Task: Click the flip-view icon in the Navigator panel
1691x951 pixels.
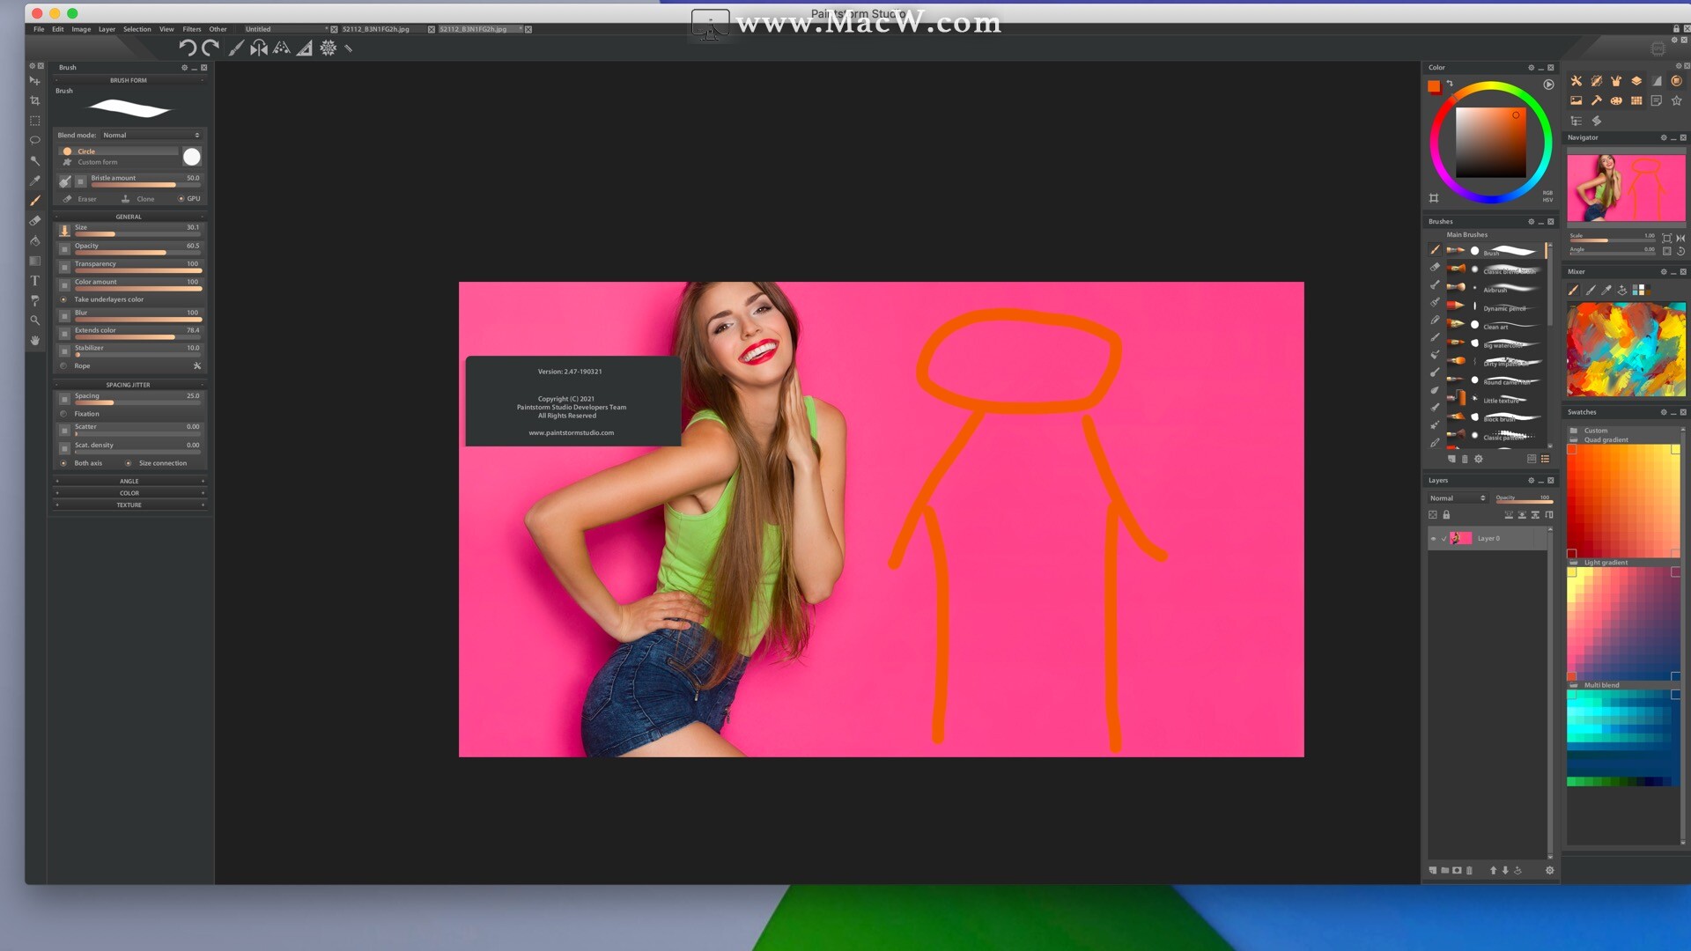Action: coord(1680,238)
